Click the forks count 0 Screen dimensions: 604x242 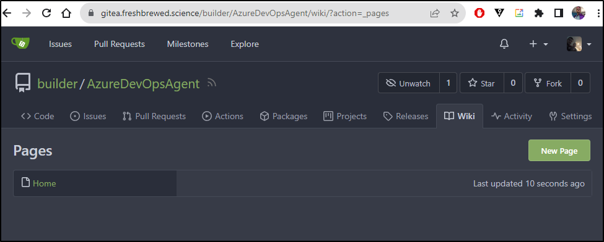[x=580, y=83]
